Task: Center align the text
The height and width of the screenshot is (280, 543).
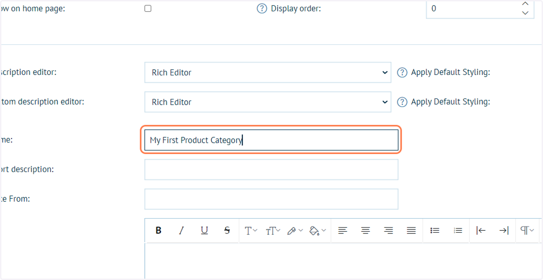Action: coord(366,230)
